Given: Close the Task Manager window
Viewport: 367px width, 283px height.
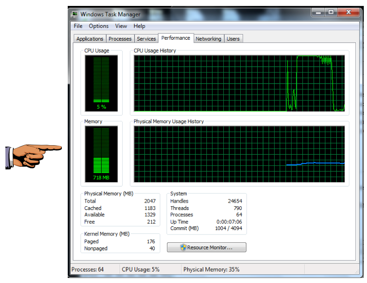Looking at the screenshot, I should [349, 12].
